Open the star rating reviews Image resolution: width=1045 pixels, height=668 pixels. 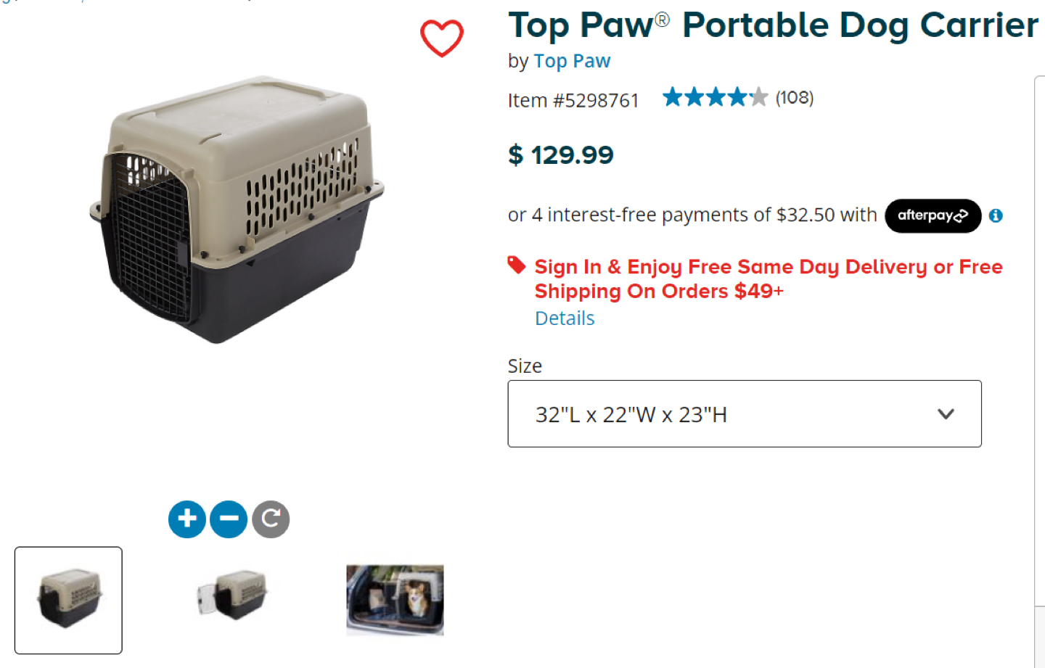715,97
